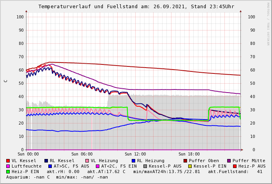
Task: Click the 'Sun 12:00' time axis label
Action: coord(135,154)
